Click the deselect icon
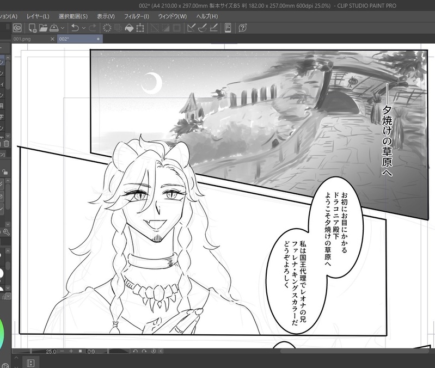 coord(155,28)
